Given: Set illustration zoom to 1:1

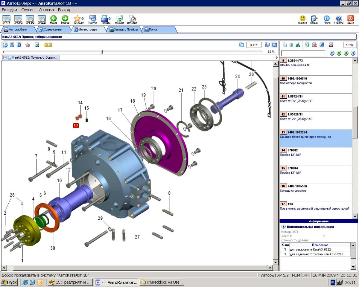Looking at the screenshot, I should 6,20.
